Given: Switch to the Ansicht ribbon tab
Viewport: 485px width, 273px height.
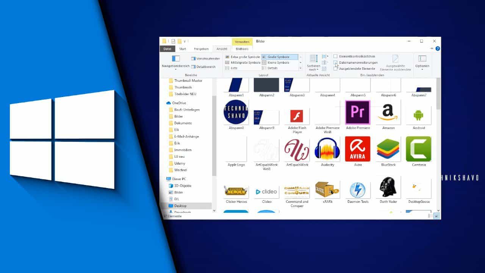Looking at the screenshot, I should 222,49.
